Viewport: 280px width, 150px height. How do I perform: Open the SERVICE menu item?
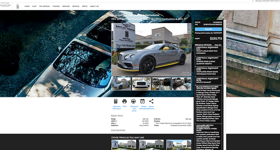pyautogui.click(x=76, y=6)
